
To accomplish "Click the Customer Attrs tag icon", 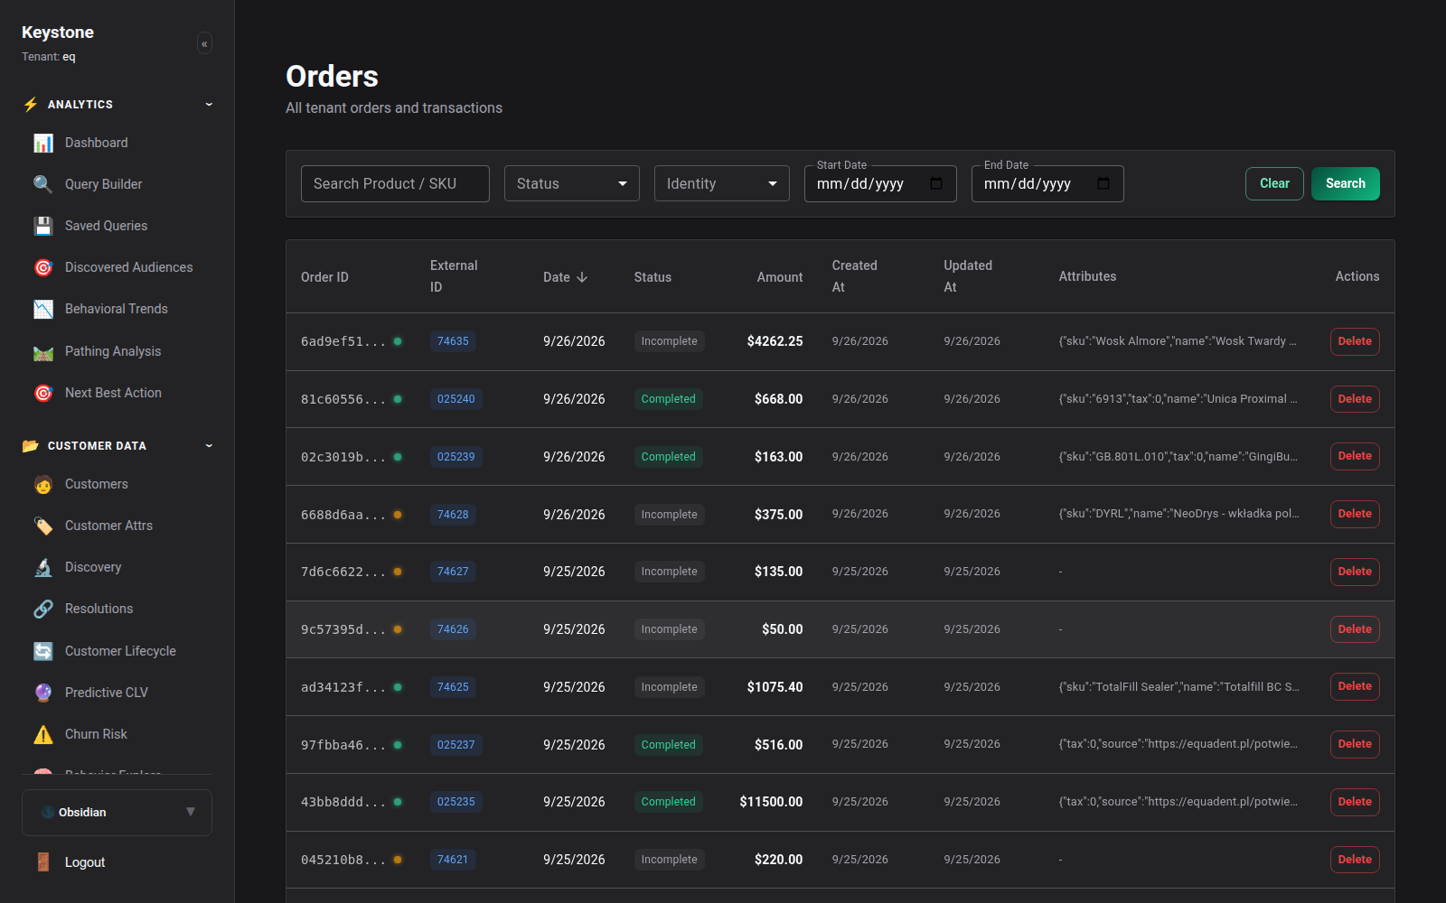I will [43, 526].
